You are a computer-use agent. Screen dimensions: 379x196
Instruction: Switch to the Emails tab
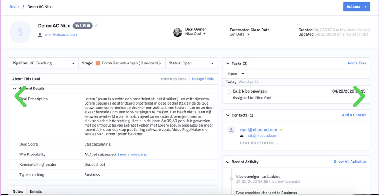(36, 191)
